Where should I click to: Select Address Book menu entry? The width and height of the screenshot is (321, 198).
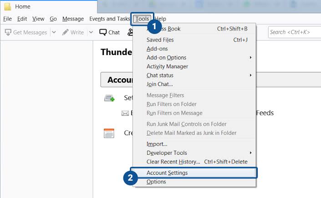point(194,29)
